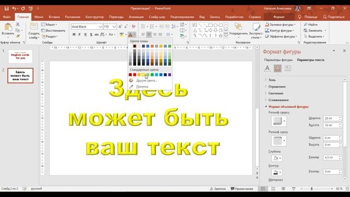Viewport: 350px width, 197px height.
Task: Toggle Italic (К) formatting
Action: coord(79,34)
